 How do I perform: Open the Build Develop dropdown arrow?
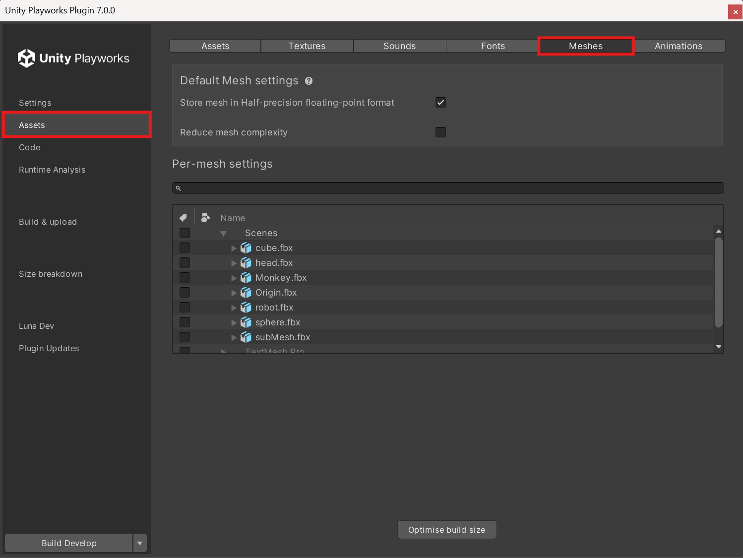pyautogui.click(x=140, y=543)
